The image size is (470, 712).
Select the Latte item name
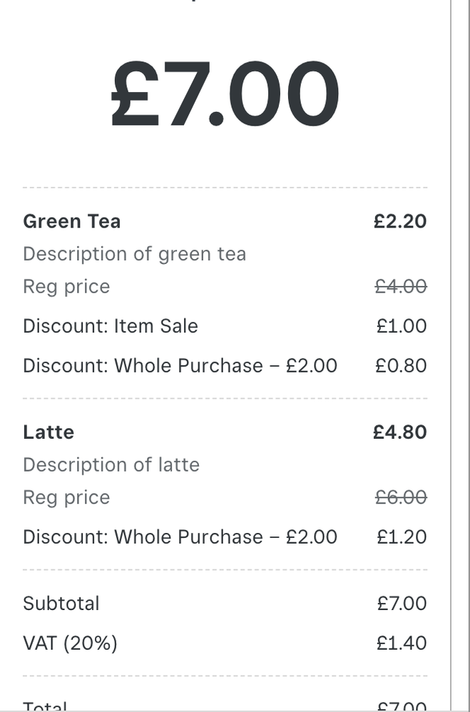click(48, 432)
